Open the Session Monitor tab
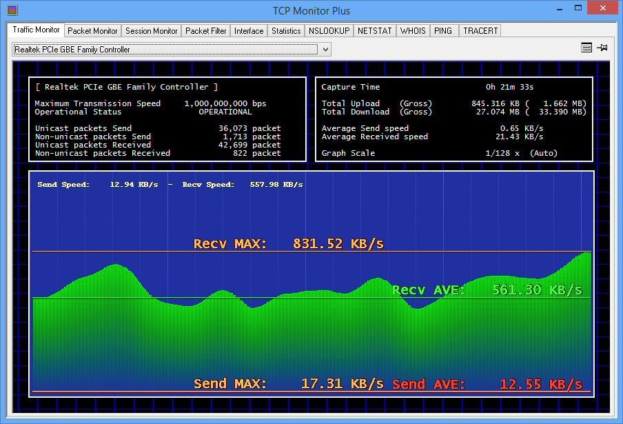Viewport: 623px width, 424px height. pyautogui.click(x=151, y=30)
